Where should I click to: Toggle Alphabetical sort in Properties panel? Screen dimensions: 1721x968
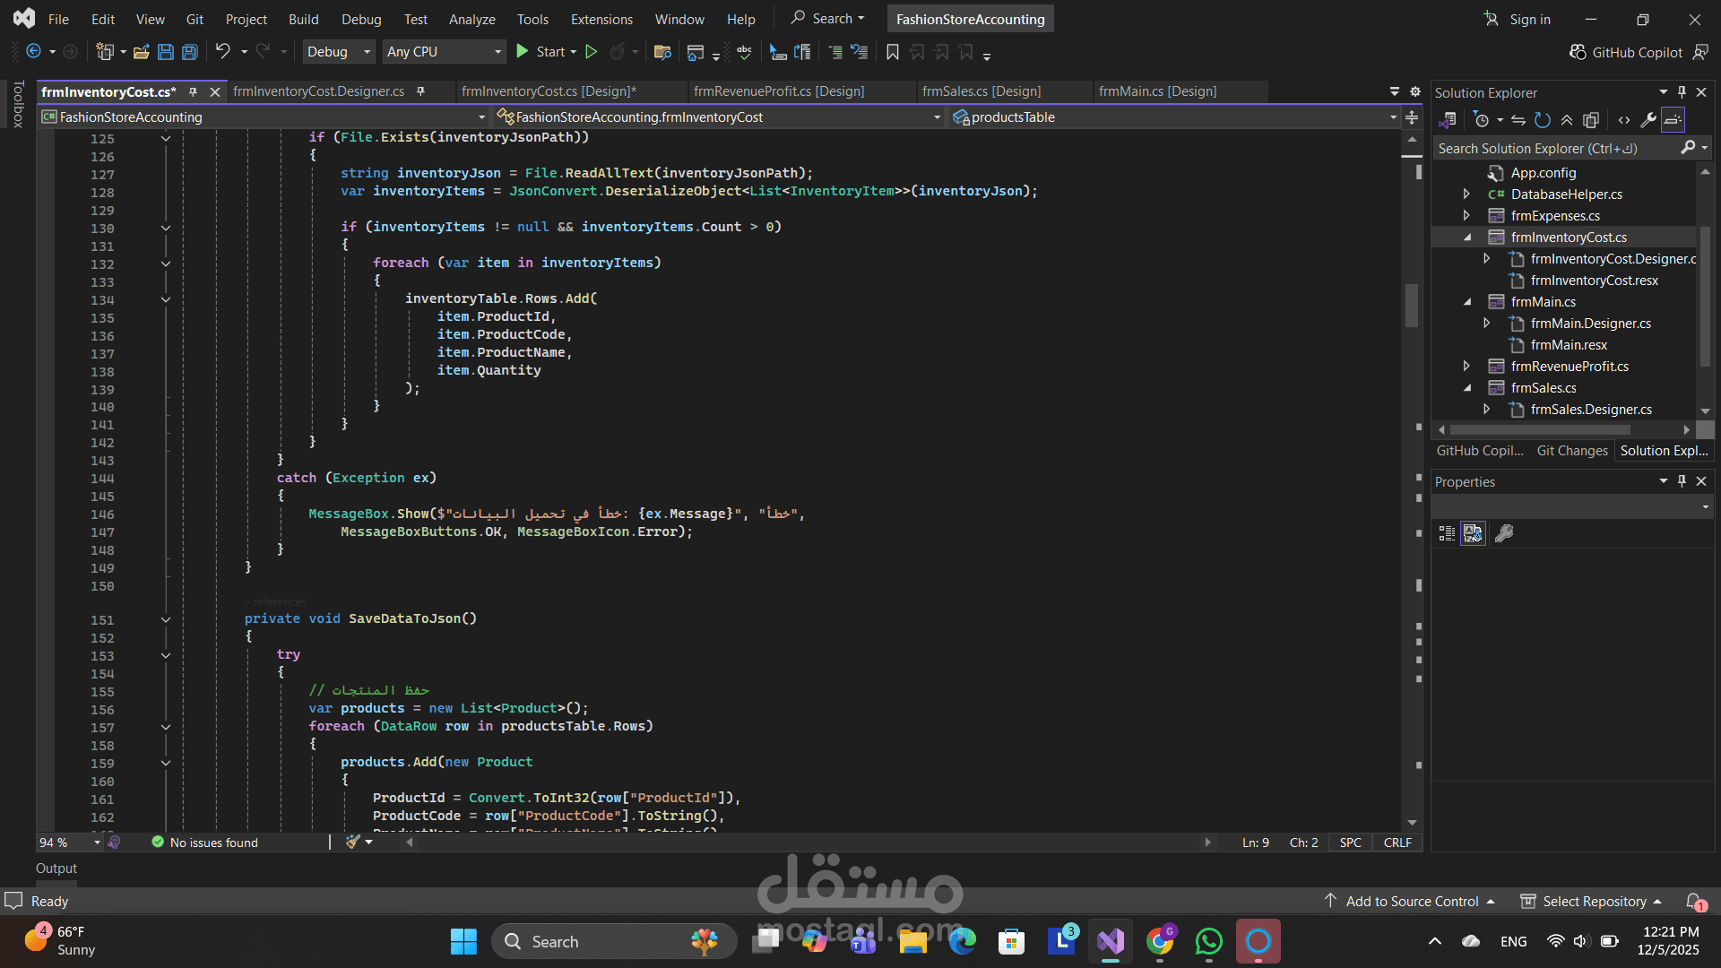1473,533
